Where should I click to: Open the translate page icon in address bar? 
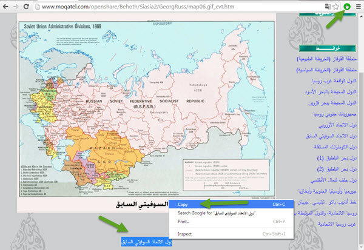pos(328,7)
